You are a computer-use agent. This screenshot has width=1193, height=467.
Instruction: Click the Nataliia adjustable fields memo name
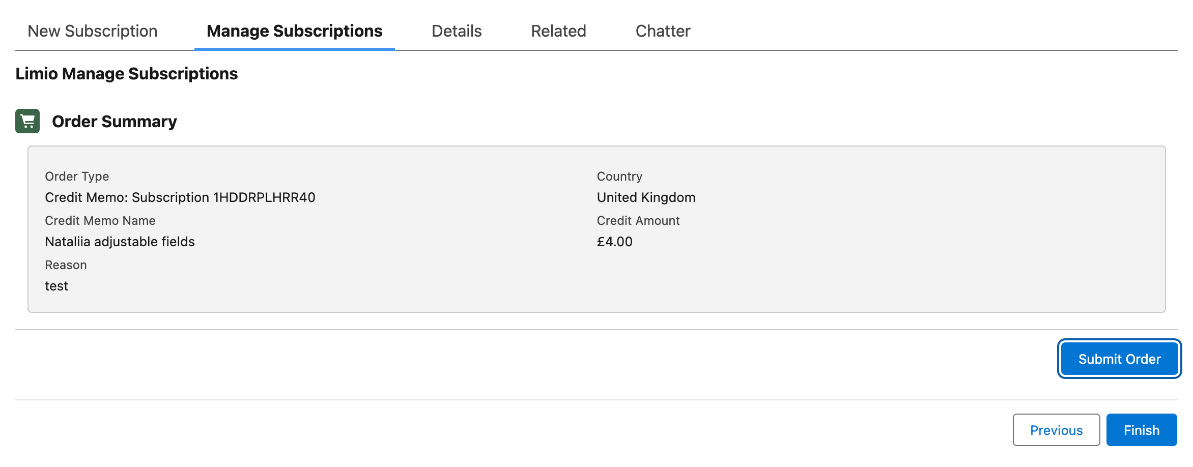(120, 242)
